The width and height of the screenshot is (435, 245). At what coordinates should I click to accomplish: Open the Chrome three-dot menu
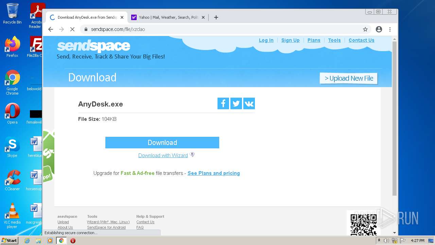click(390, 29)
